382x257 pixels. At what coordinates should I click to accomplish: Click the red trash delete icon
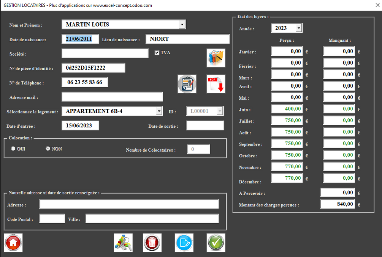[x=152, y=243]
